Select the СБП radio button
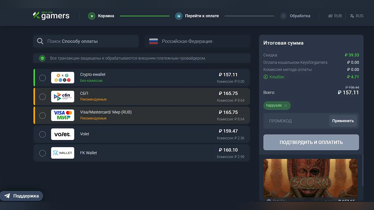374x210 pixels. (42, 96)
